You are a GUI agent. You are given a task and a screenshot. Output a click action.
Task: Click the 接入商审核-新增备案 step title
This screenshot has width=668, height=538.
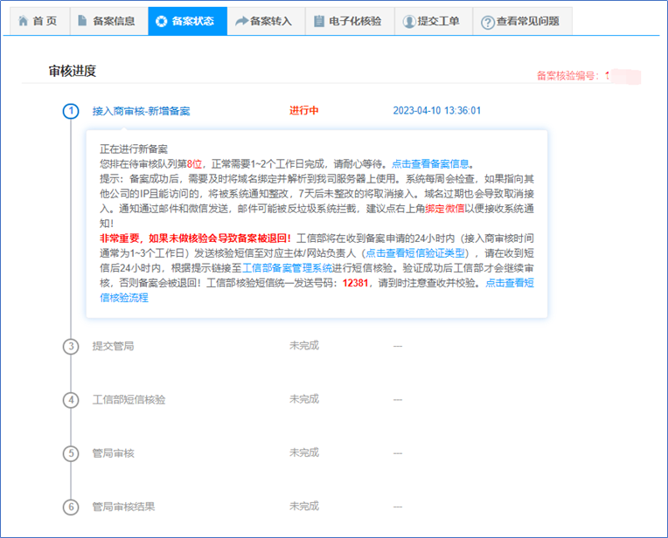click(x=141, y=111)
